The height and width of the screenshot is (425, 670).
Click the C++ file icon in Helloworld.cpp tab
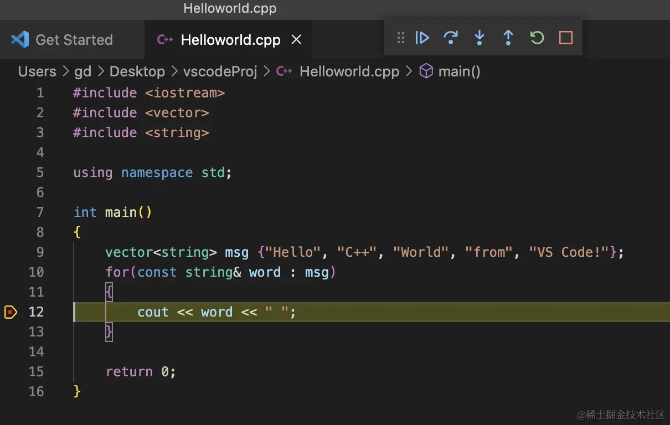(164, 40)
